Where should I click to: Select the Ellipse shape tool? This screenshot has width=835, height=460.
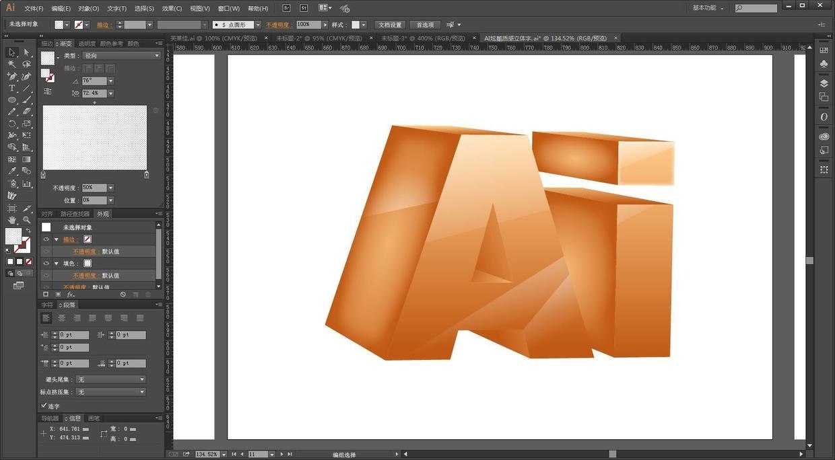(11, 100)
